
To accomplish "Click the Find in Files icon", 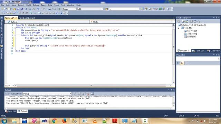I will (107, 9).
